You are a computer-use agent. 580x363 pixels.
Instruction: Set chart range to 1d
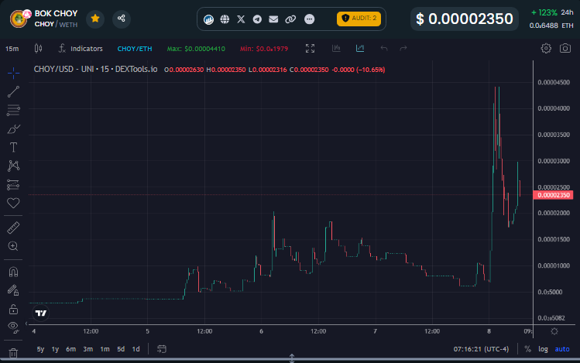pos(136,349)
